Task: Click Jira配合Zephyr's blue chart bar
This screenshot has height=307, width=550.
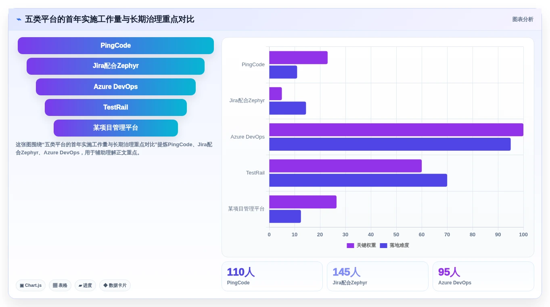Action: [x=288, y=108]
